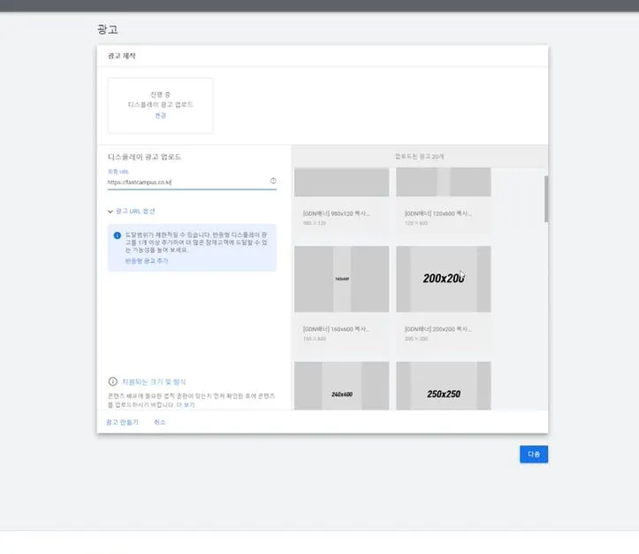Select the 250x250 banner thumbnail

click(444, 386)
